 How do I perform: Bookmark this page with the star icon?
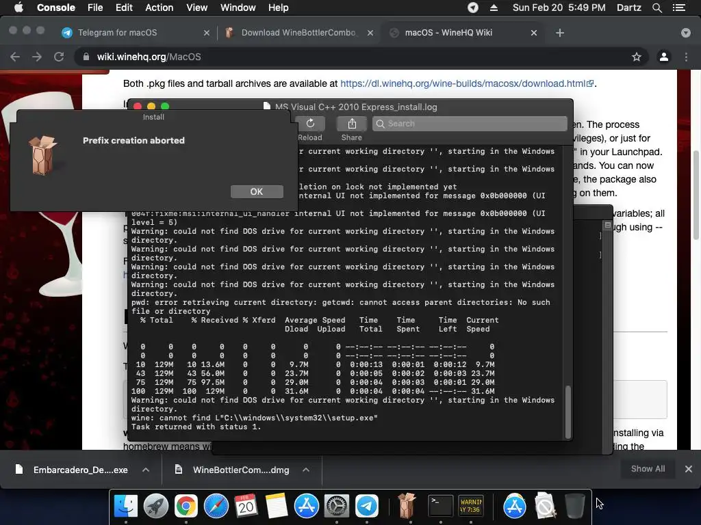[x=637, y=57]
